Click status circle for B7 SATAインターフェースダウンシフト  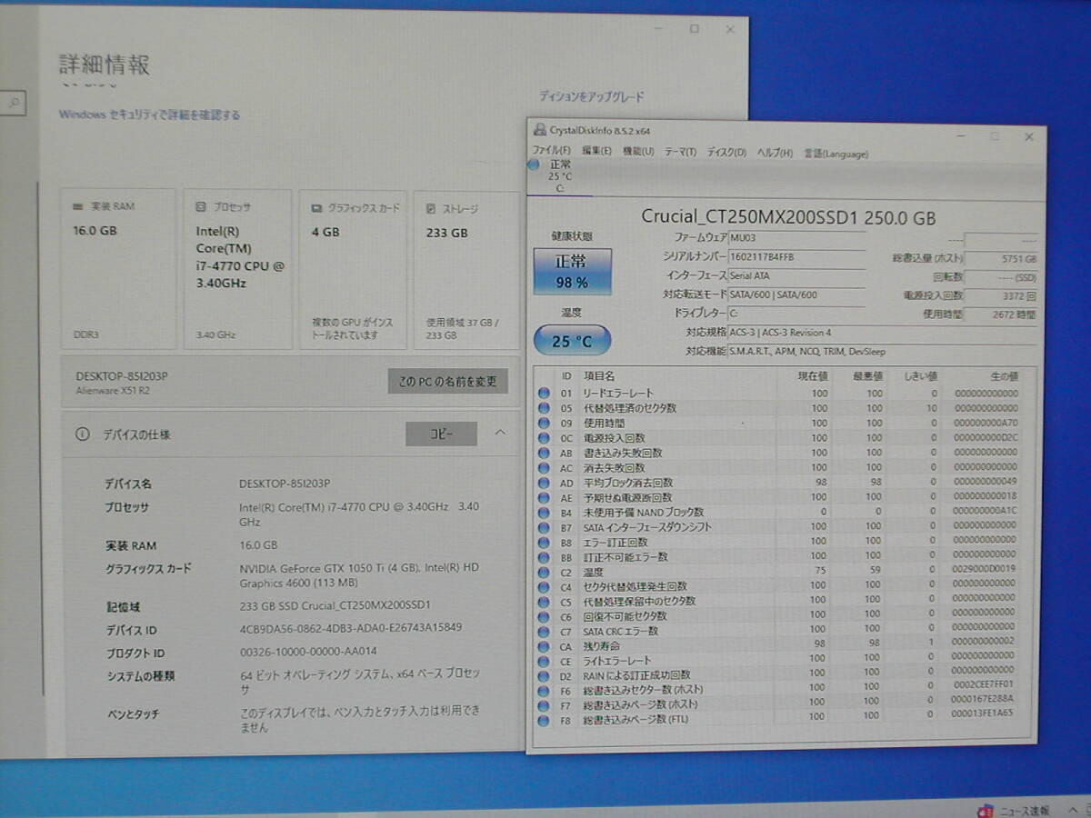click(x=544, y=527)
